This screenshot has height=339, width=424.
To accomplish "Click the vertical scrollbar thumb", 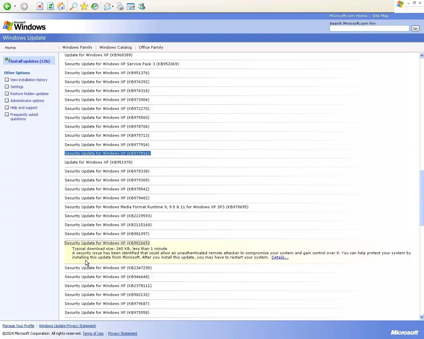I will (422, 198).
